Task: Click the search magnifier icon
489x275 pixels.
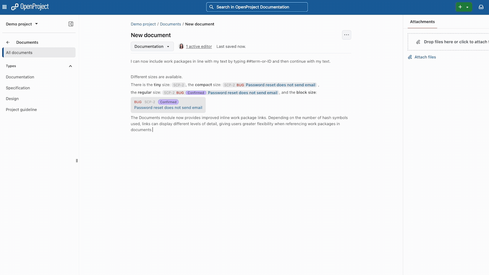Action: point(211,7)
